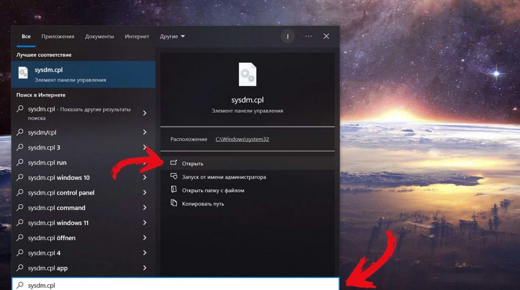Click the 'sysdm.cpl - Показать другие результаты поиска' row
This screenshot has height=290, width=520.
(x=83, y=113)
